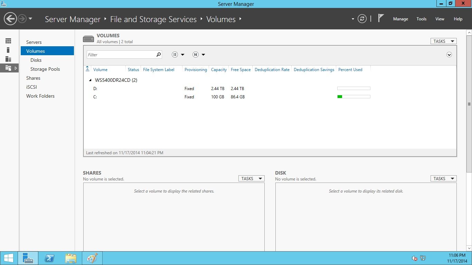Open the Volumes TASKS dropdown
This screenshot has width=472, height=265.
coord(443,41)
